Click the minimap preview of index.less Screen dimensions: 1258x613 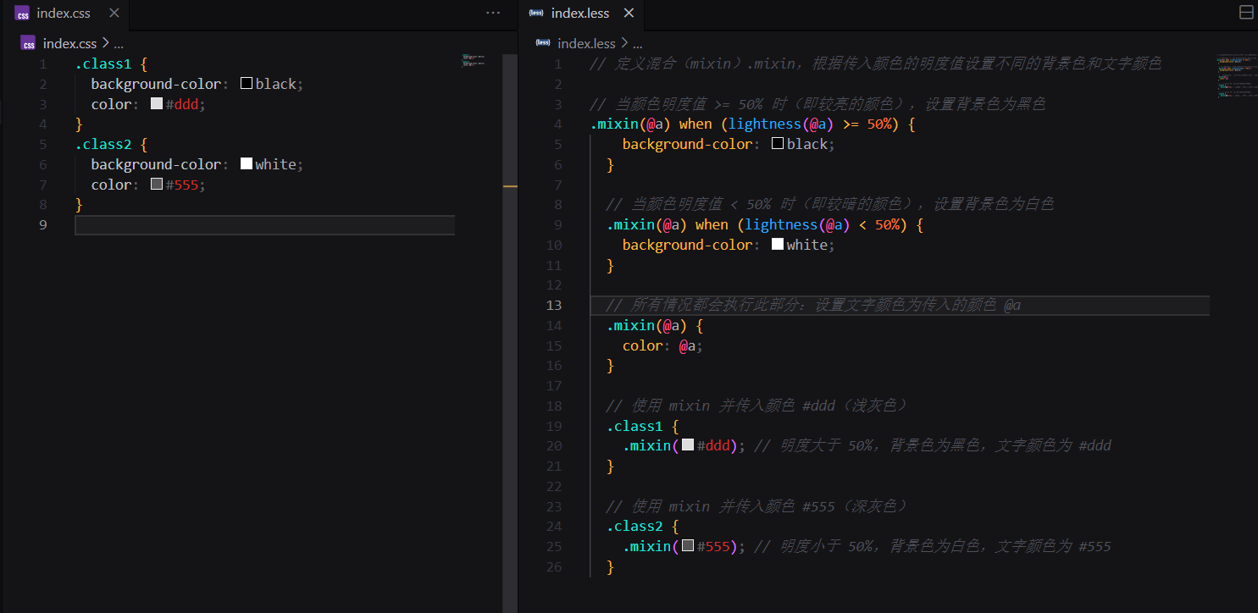[x=1236, y=76]
